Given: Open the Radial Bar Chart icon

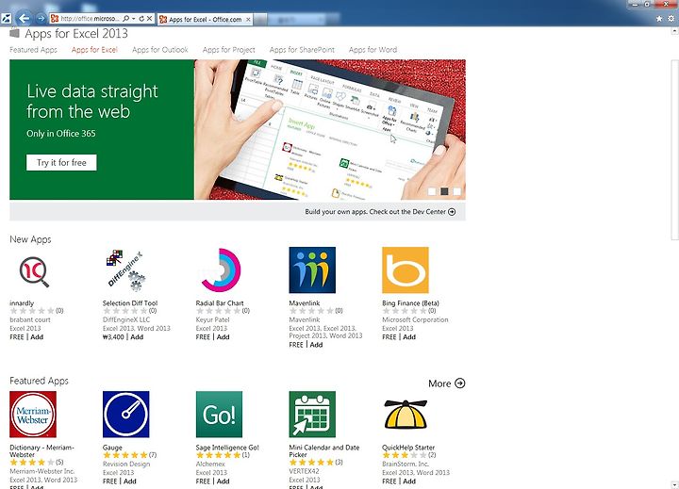Looking at the screenshot, I should coord(220,270).
